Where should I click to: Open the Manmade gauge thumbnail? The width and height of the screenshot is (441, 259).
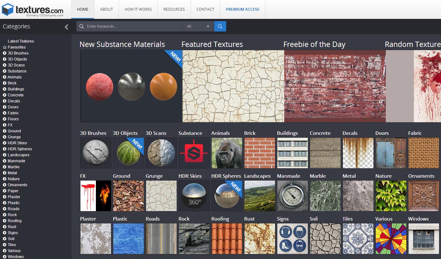(292, 196)
